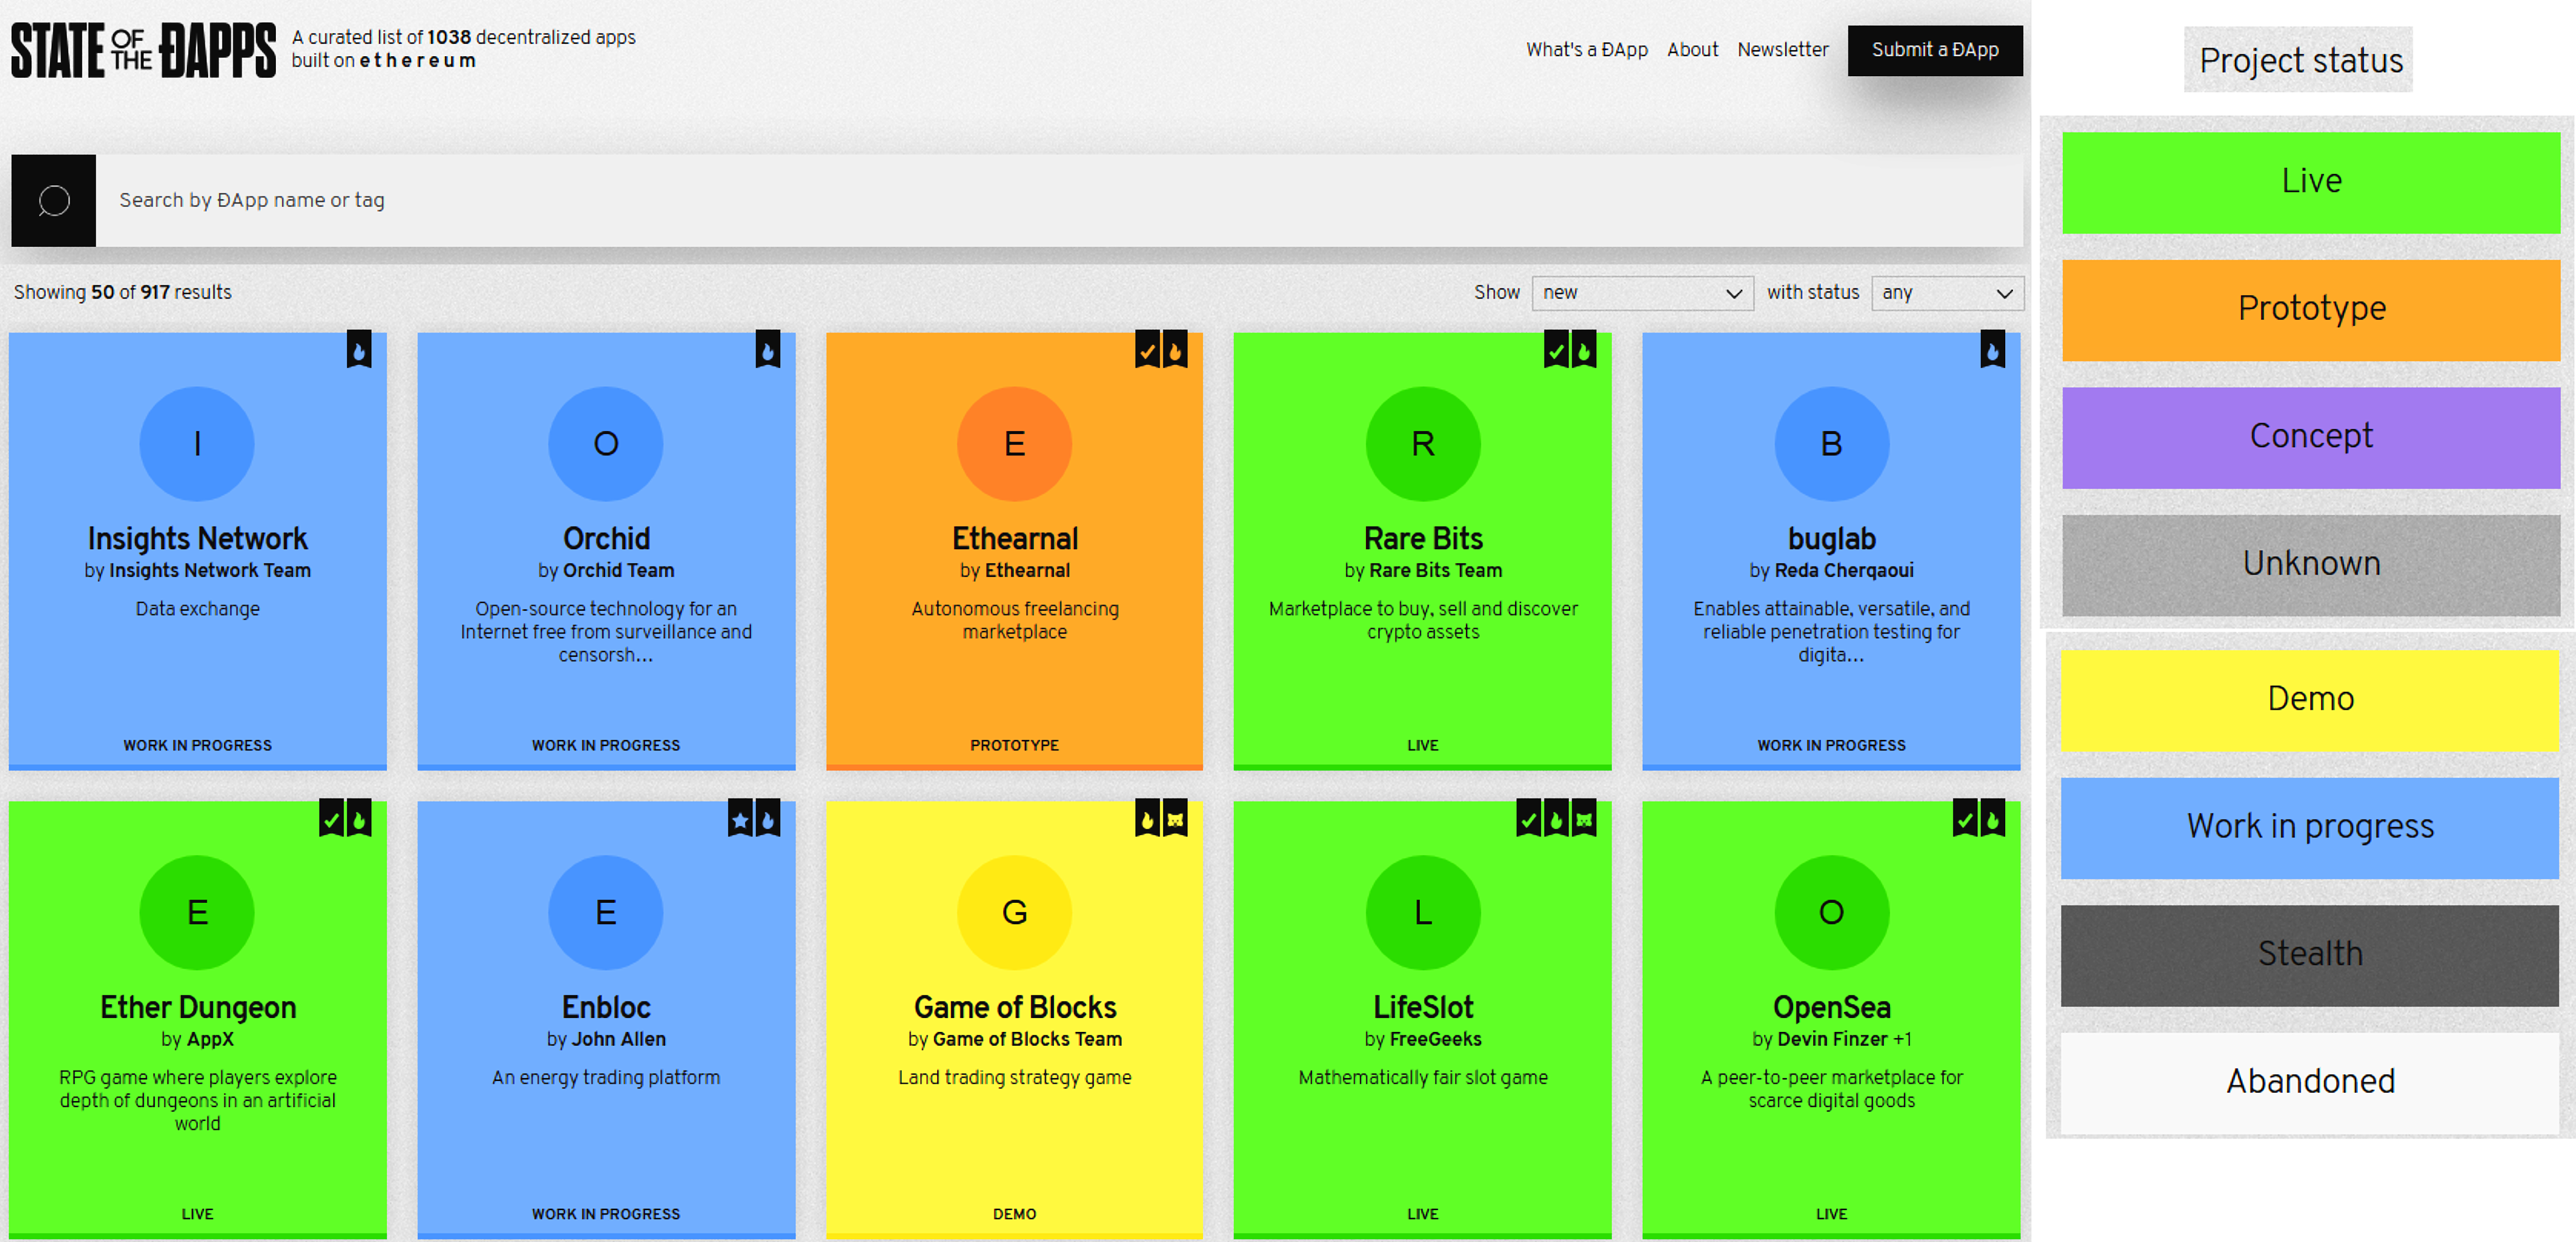Image resolution: width=2576 pixels, height=1242 pixels.
Task: Click PROTOTYPE label on the Ethearnal card
Action: [x=1014, y=745]
